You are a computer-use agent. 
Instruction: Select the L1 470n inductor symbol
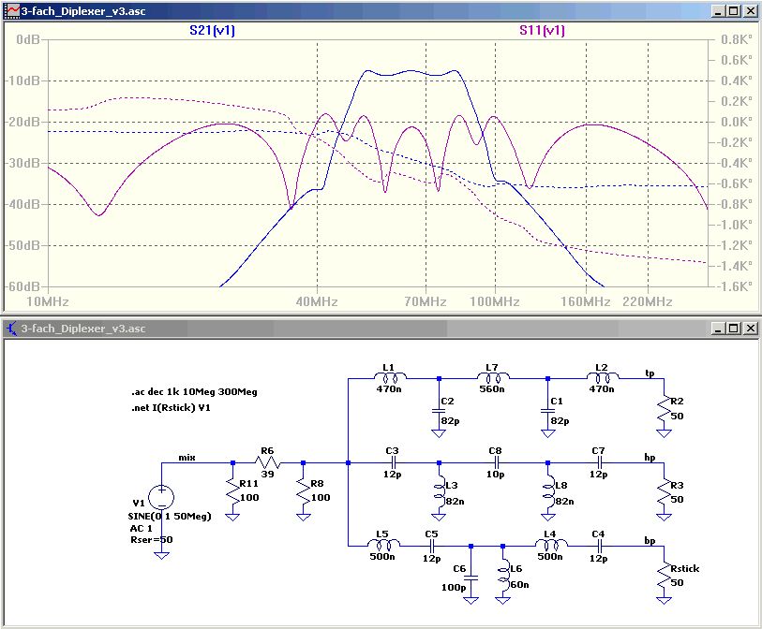[391, 378]
